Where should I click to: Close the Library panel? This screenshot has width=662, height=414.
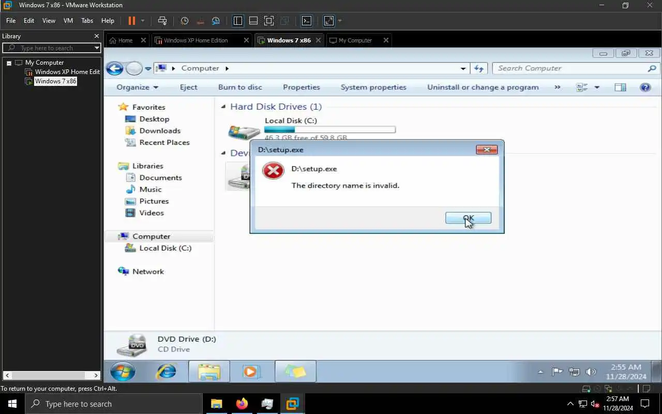(x=96, y=36)
